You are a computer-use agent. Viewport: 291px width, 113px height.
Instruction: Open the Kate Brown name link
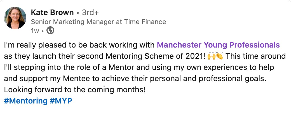(x=52, y=13)
